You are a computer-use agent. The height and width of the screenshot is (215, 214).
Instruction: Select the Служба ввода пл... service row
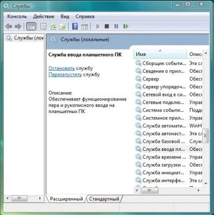point(168,149)
